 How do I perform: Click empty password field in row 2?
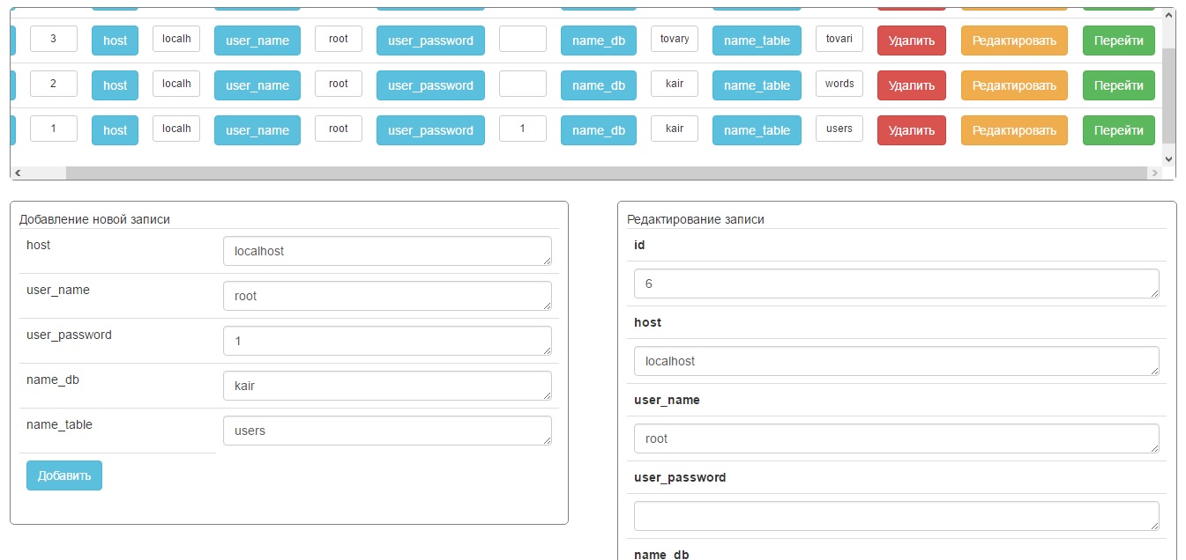(x=523, y=84)
